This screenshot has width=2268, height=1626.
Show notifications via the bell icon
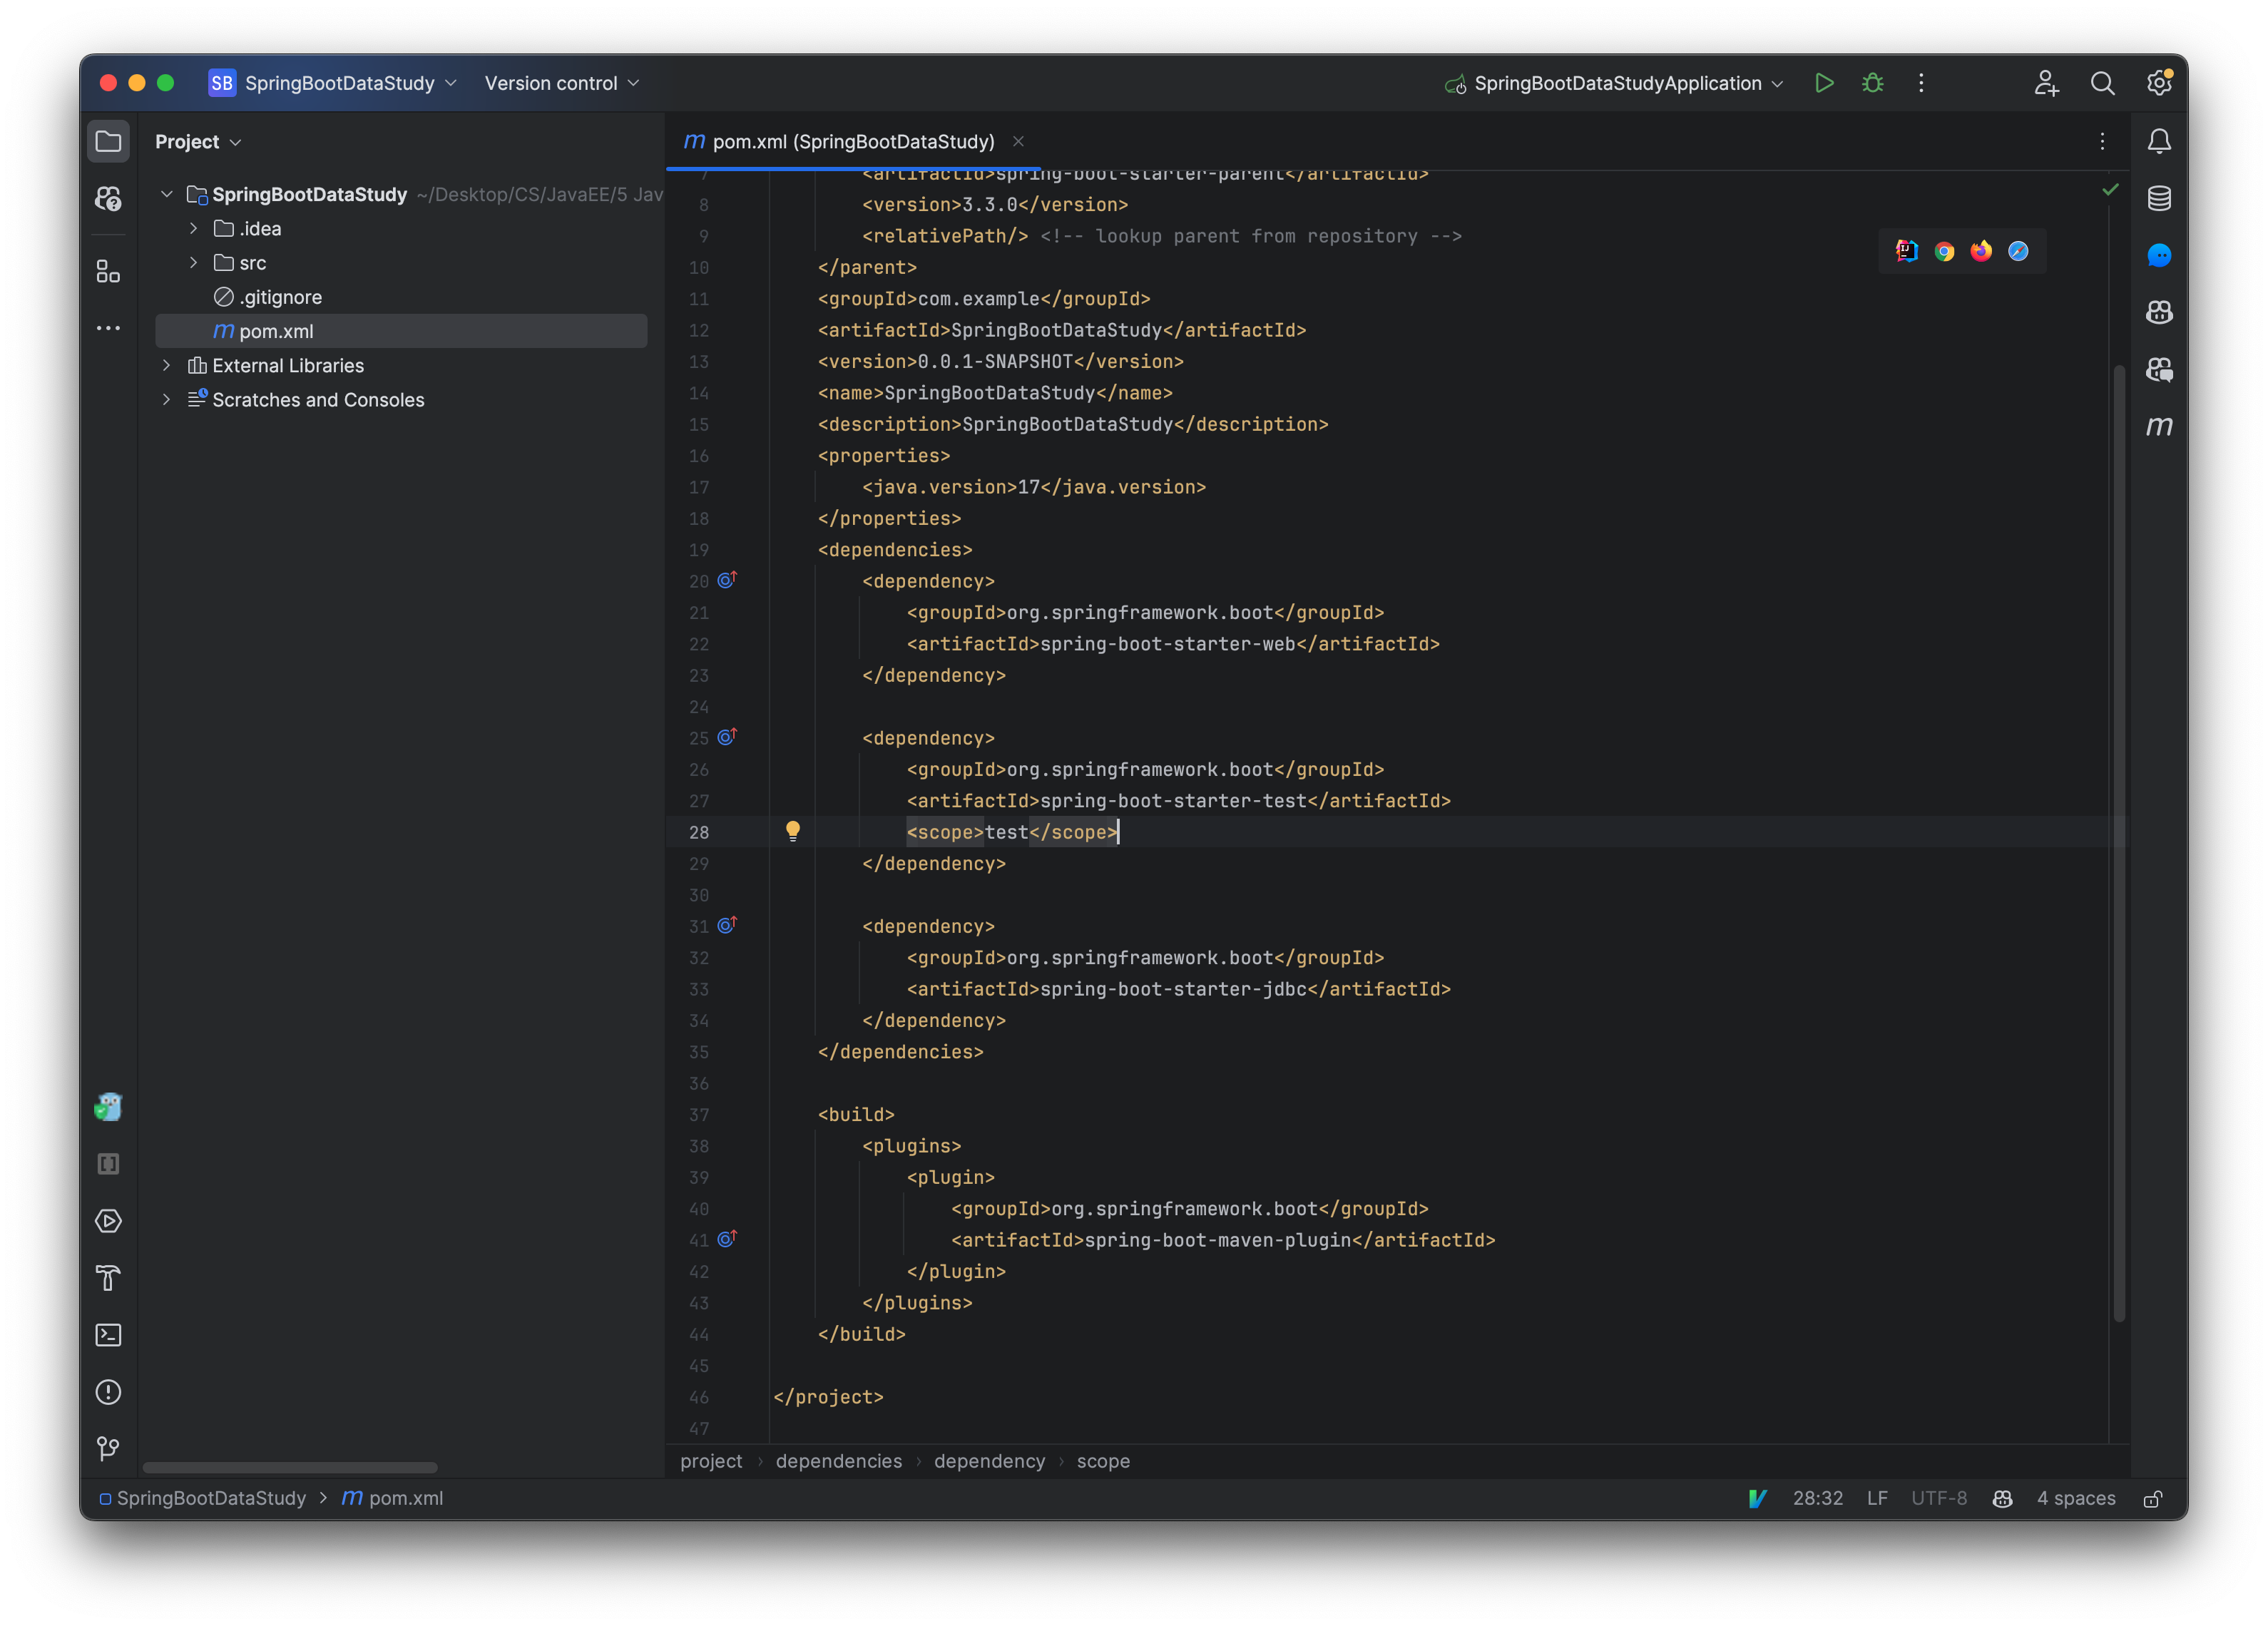(x=2159, y=141)
